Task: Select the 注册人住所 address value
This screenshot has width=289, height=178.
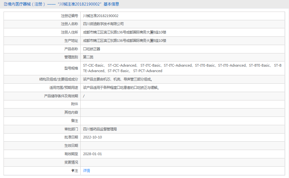Action: coord(125,32)
